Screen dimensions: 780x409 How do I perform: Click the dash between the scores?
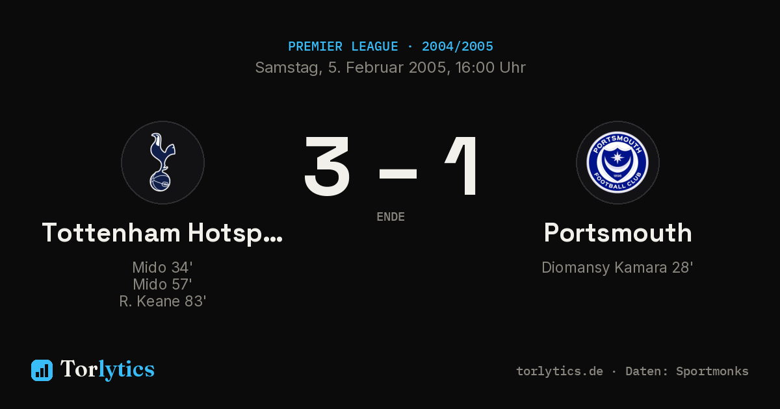pyautogui.click(x=398, y=173)
